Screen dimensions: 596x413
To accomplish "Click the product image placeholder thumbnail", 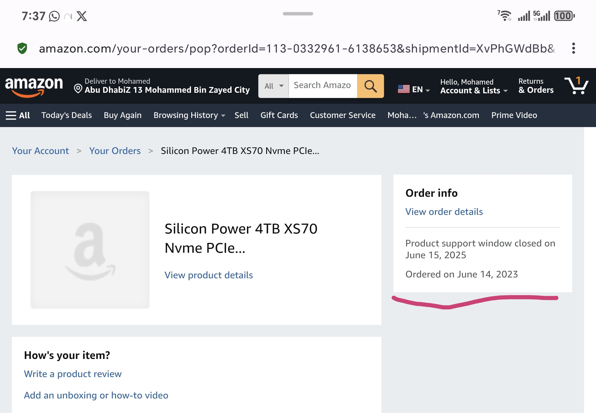I will 90,250.
